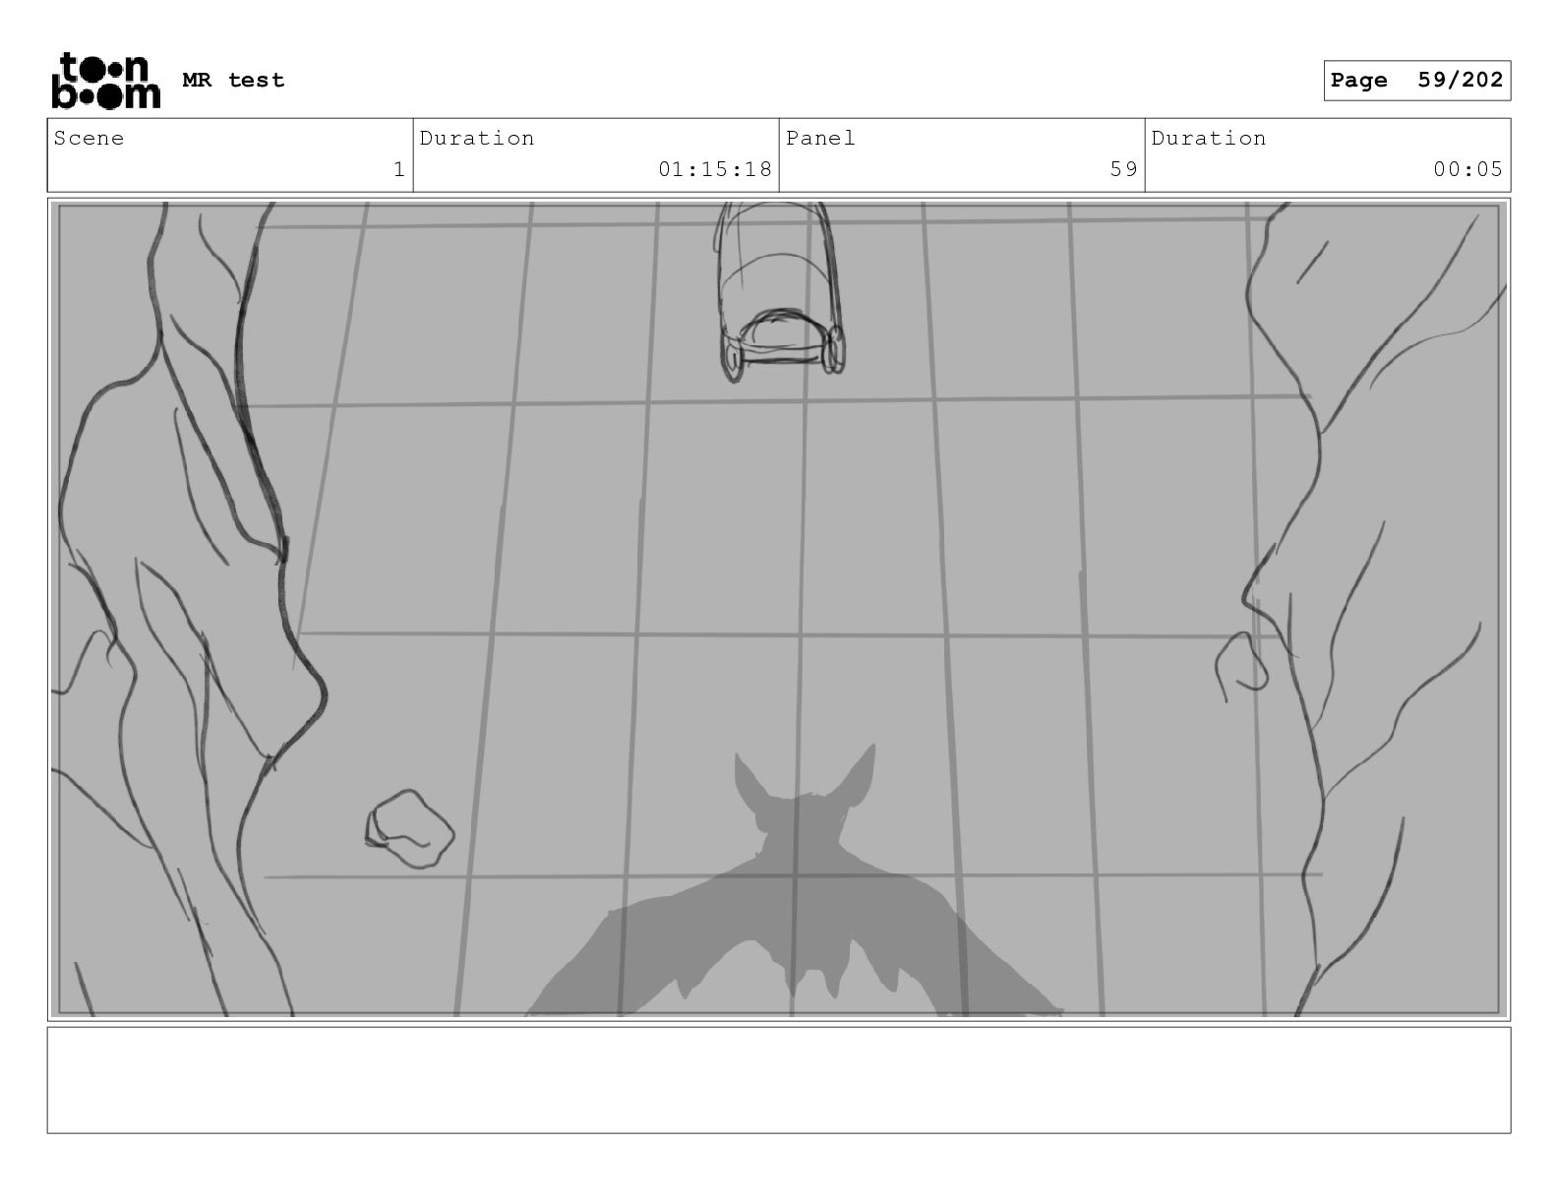Image resolution: width=1558 pixels, height=1204 pixels.
Task: Click the empty notes box below the panel
Action: (779, 1080)
